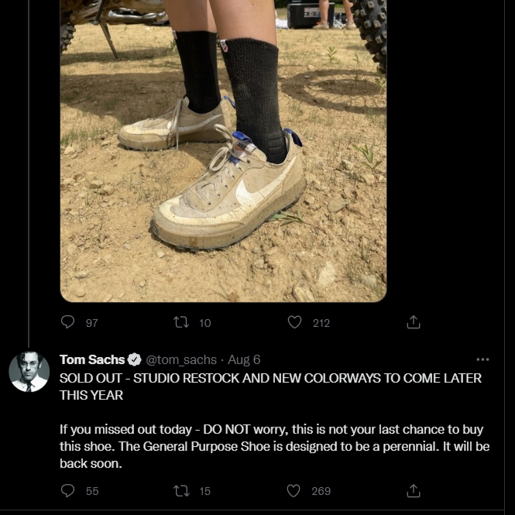Share the shoe photo tweet

414,322
